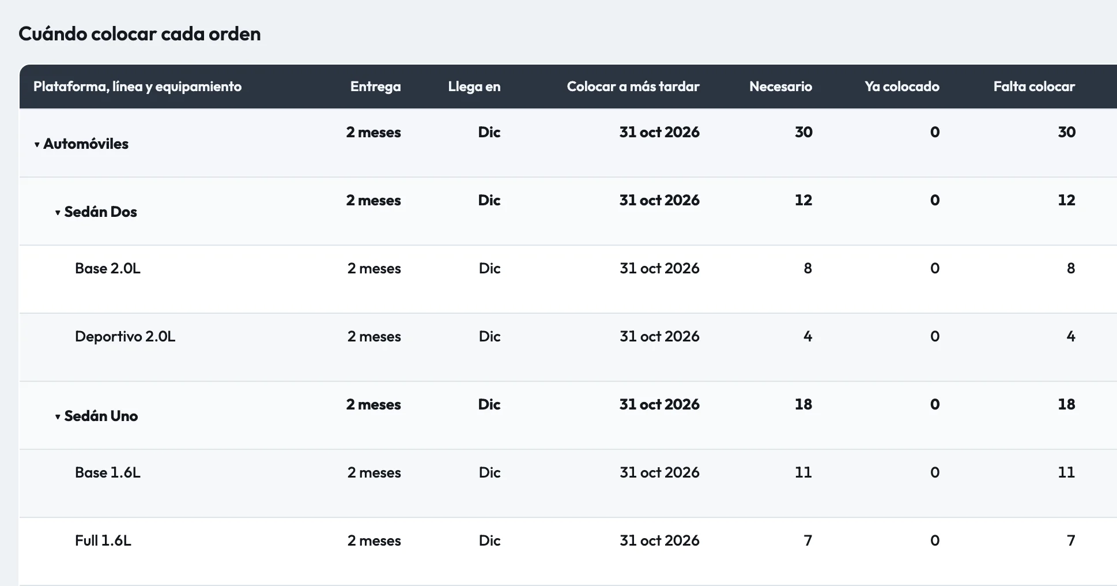Click Necesario value 12 for Sedán Dos
This screenshot has height=586, width=1117.
803,200
